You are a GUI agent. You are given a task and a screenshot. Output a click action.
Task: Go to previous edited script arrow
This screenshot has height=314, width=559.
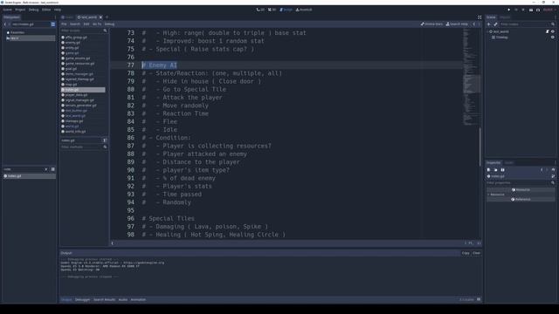[x=473, y=24]
